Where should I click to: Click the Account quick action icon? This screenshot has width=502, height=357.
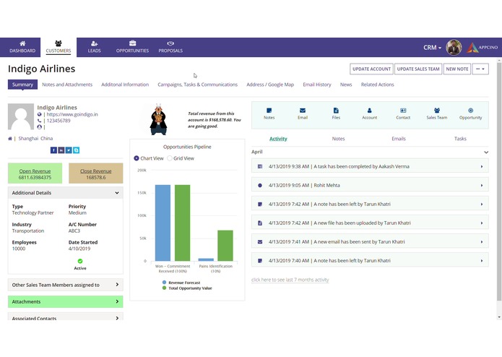coord(369,111)
